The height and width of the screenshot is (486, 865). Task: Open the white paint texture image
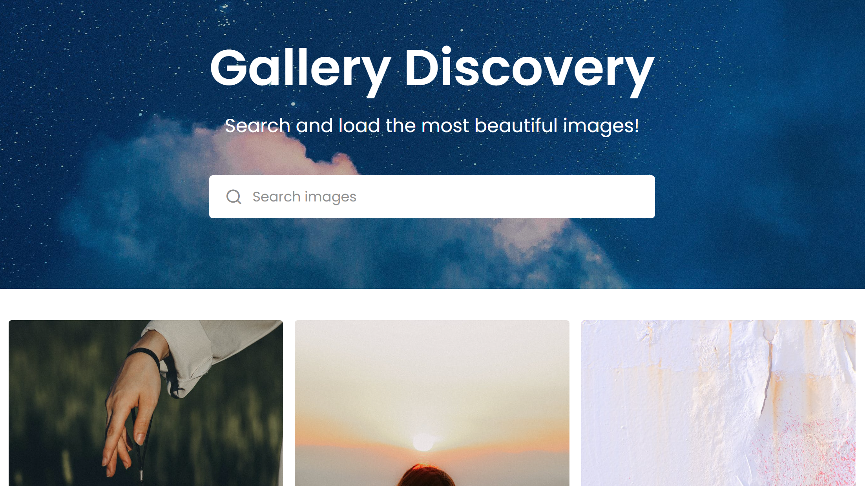[718, 403]
